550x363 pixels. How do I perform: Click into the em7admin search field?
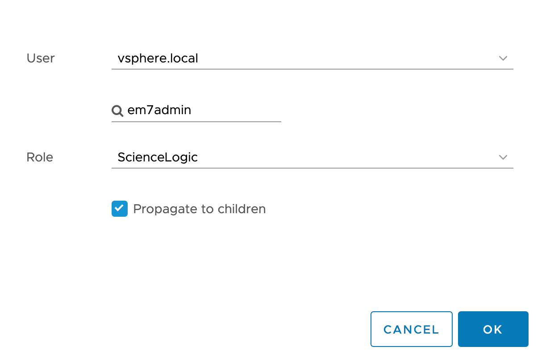tap(201, 111)
